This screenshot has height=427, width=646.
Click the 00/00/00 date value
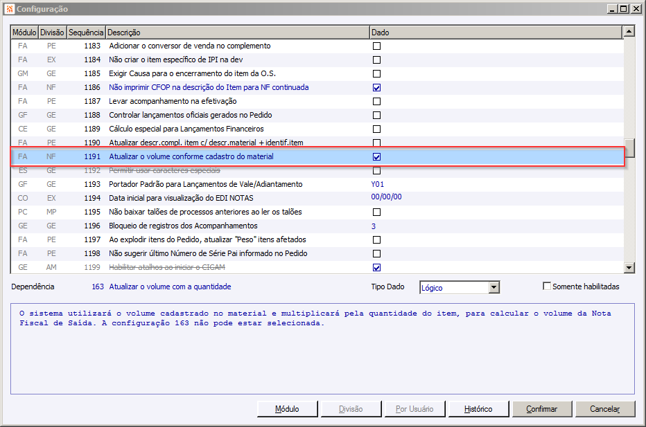click(x=386, y=197)
